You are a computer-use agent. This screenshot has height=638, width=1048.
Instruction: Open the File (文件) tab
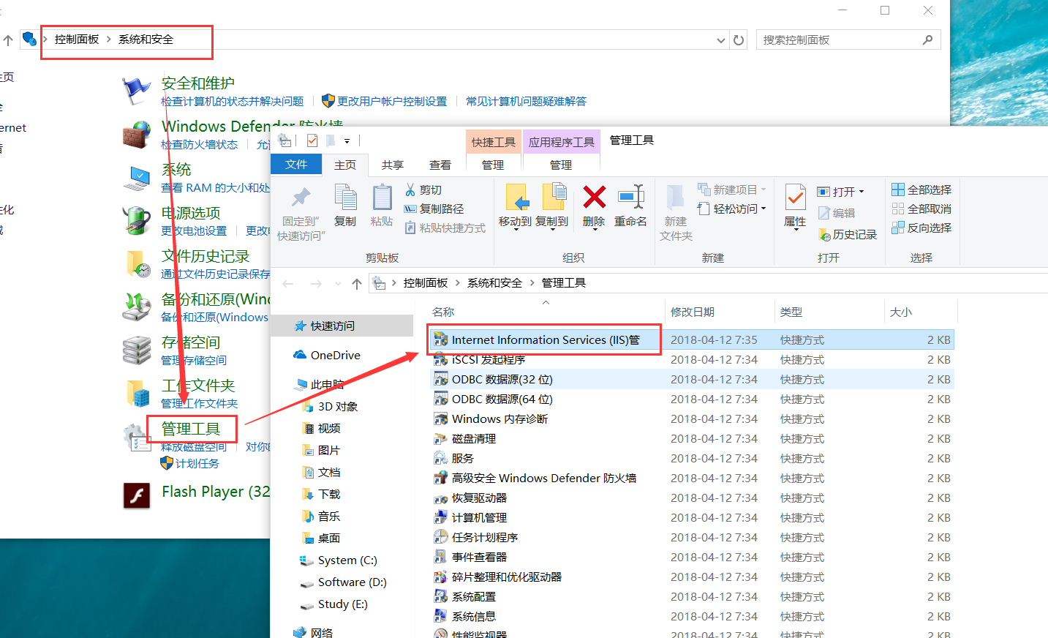pyautogui.click(x=296, y=165)
